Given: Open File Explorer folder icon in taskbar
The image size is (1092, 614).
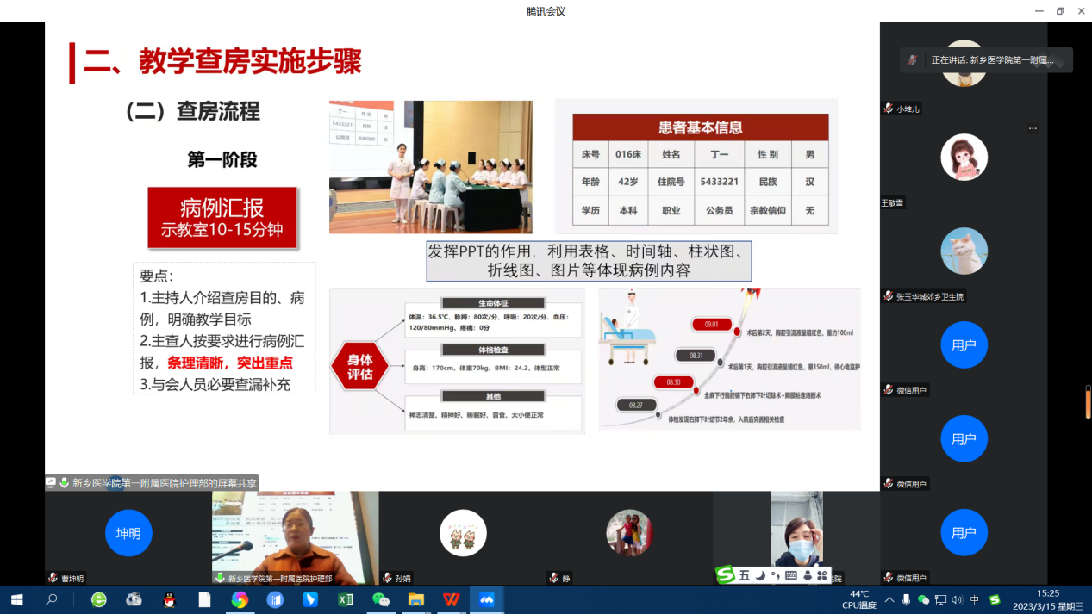Looking at the screenshot, I should pyautogui.click(x=415, y=599).
